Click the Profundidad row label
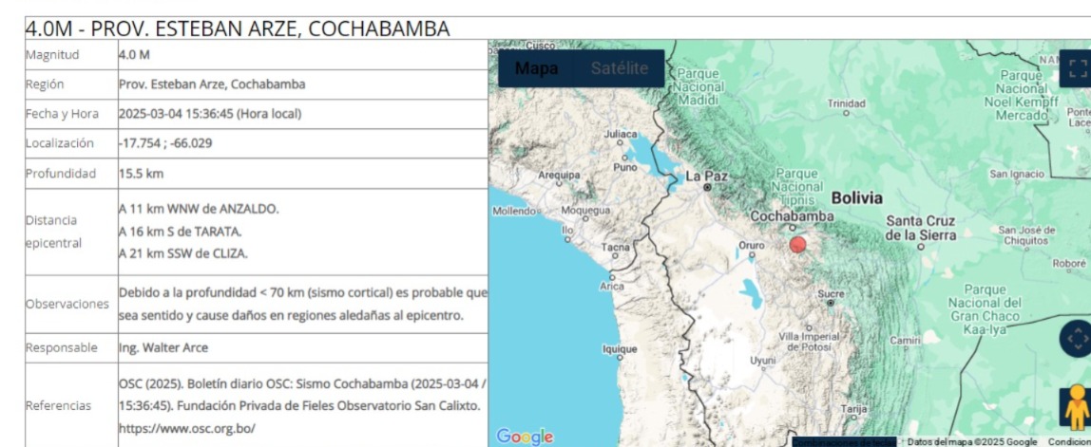The image size is (1091, 447). pos(61,173)
